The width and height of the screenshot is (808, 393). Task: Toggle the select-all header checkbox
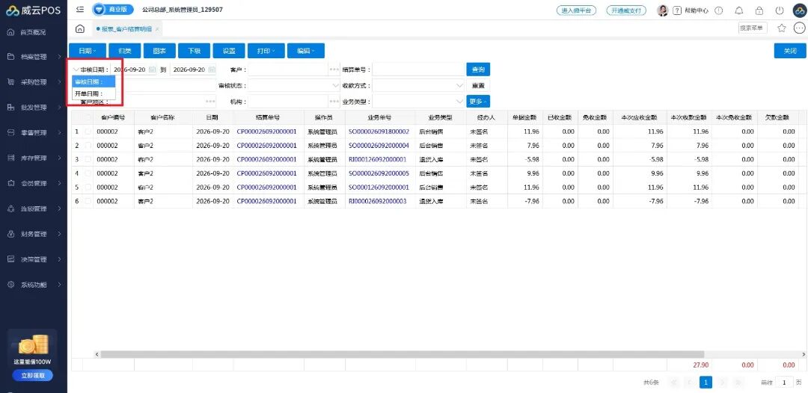(88, 118)
